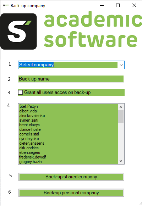The width and height of the screenshot is (142, 206).
Task: Click the Back-up name text field
Action: click(x=71, y=79)
